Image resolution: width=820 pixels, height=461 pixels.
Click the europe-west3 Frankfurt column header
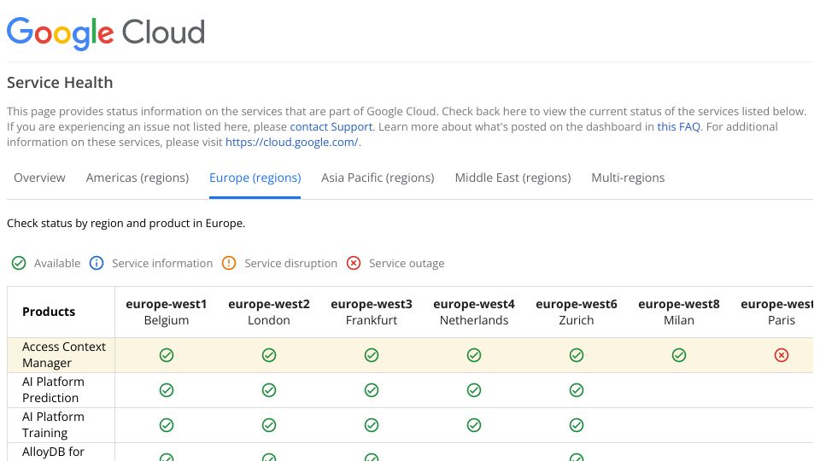click(x=372, y=312)
